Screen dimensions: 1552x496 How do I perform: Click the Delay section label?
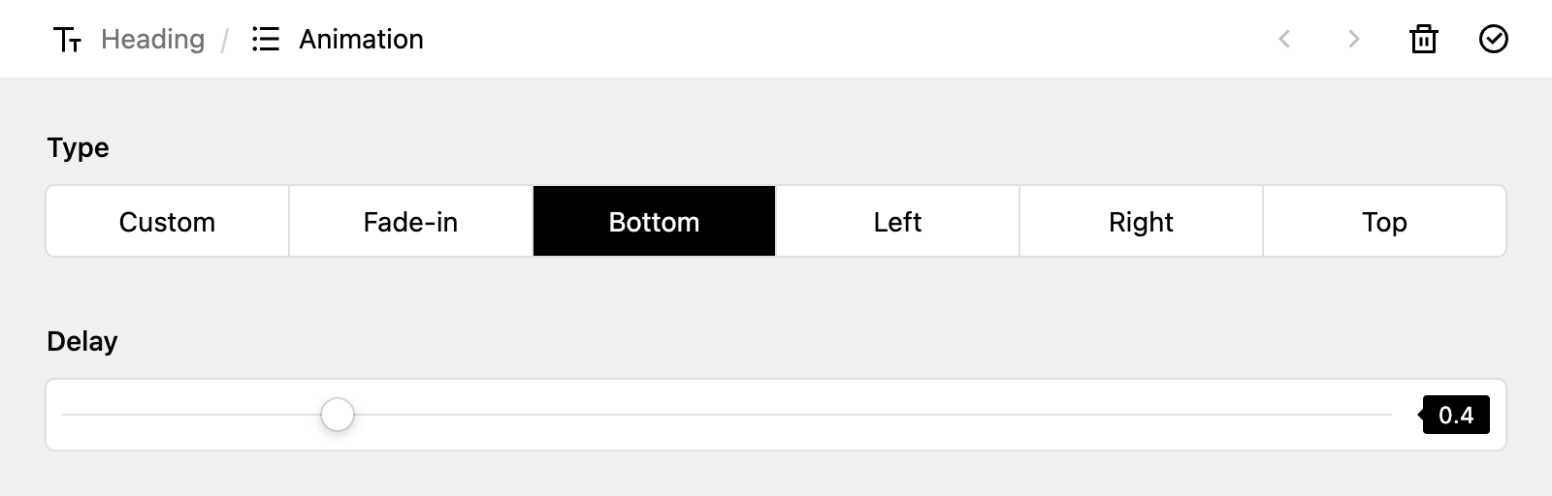tap(82, 341)
